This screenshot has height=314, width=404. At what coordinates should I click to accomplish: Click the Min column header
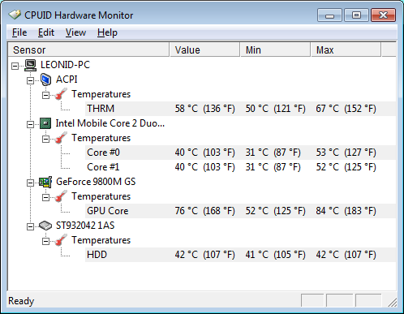[275, 49]
